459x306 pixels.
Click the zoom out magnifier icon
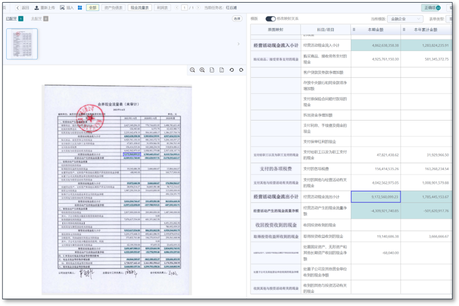coord(192,70)
